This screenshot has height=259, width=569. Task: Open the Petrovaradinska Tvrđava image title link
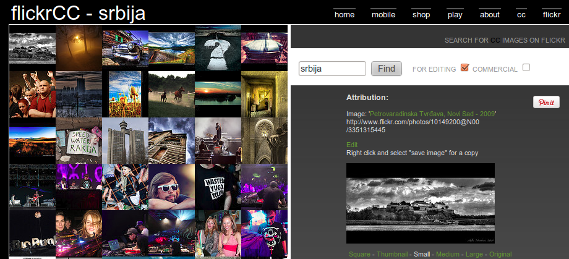[x=432, y=114]
